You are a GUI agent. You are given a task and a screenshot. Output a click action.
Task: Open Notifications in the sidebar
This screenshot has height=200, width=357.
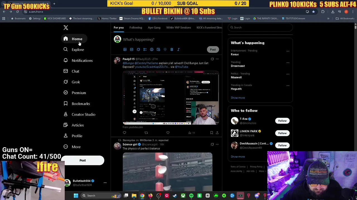point(78,60)
